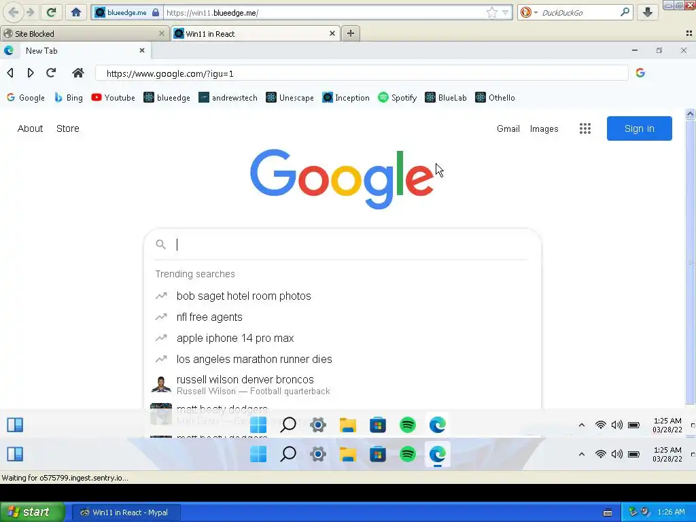This screenshot has height=522, width=696.
Task: Open Google Images link
Action: [x=544, y=128]
